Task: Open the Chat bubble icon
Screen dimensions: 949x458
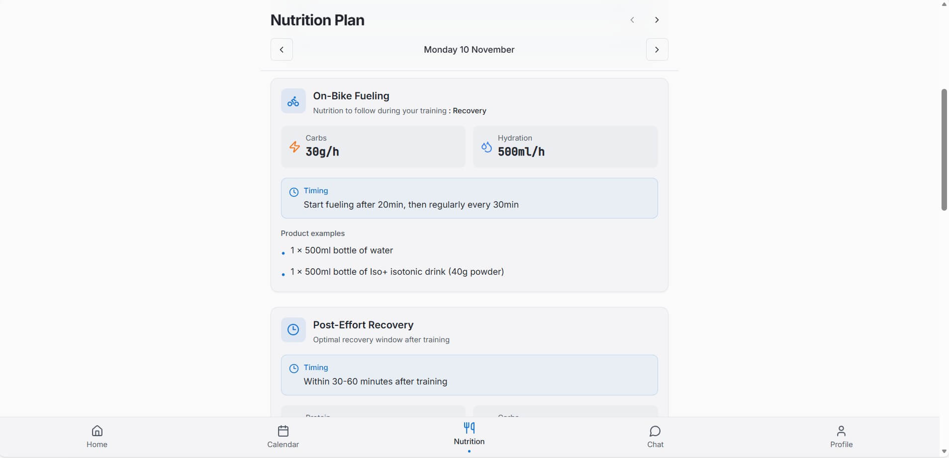Action: pyautogui.click(x=655, y=431)
